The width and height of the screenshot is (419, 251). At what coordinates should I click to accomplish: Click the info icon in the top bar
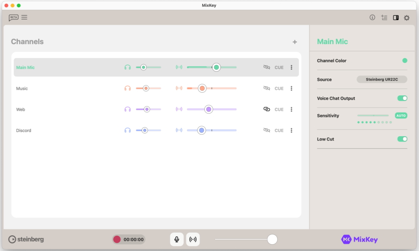coord(372,17)
